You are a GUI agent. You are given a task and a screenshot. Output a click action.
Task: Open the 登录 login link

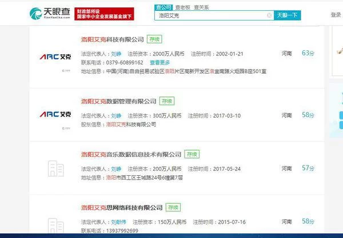[336, 15]
